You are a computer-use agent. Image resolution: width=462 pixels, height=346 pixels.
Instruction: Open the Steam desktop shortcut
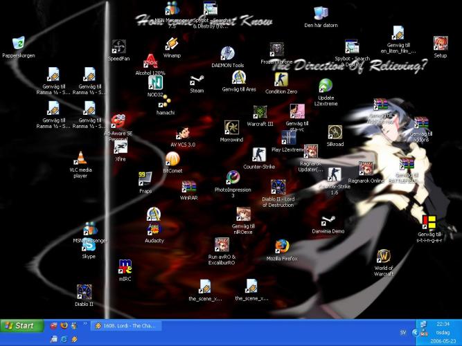(197, 82)
